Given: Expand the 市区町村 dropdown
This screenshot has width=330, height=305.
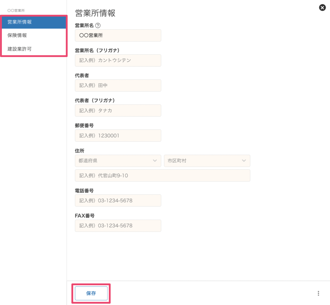Looking at the screenshot, I should coord(207,161).
